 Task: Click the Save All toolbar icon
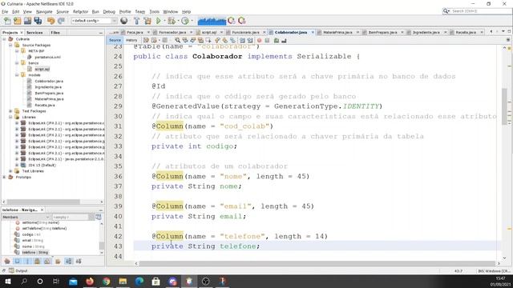[x=38, y=21]
